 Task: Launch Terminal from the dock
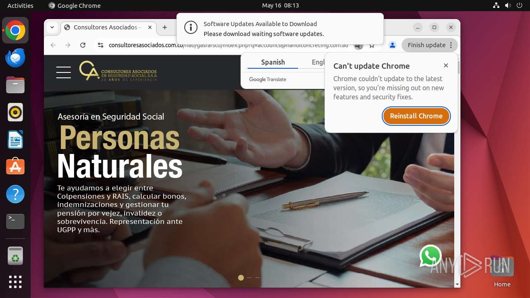[x=15, y=221]
